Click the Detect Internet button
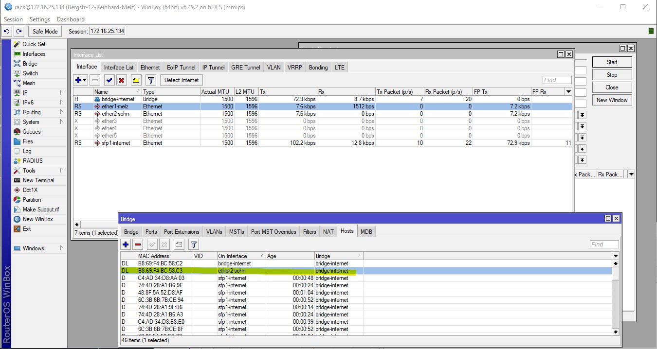657x349 pixels. (x=181, y=80)
